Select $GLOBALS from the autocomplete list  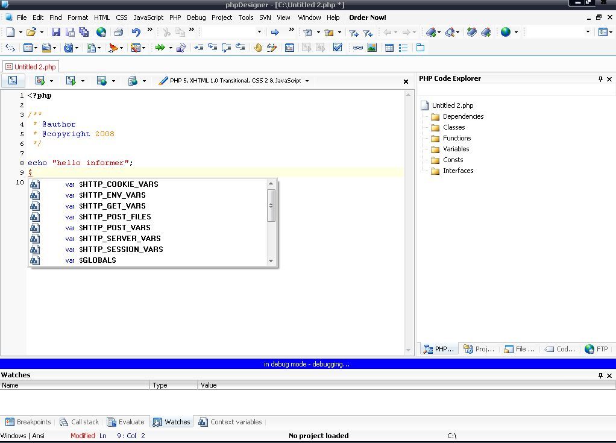[148, 260]
